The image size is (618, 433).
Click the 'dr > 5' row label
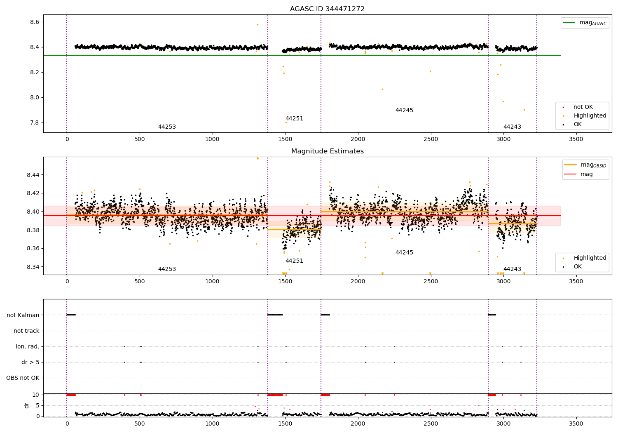pyautogui.click(x=30, y=362)
